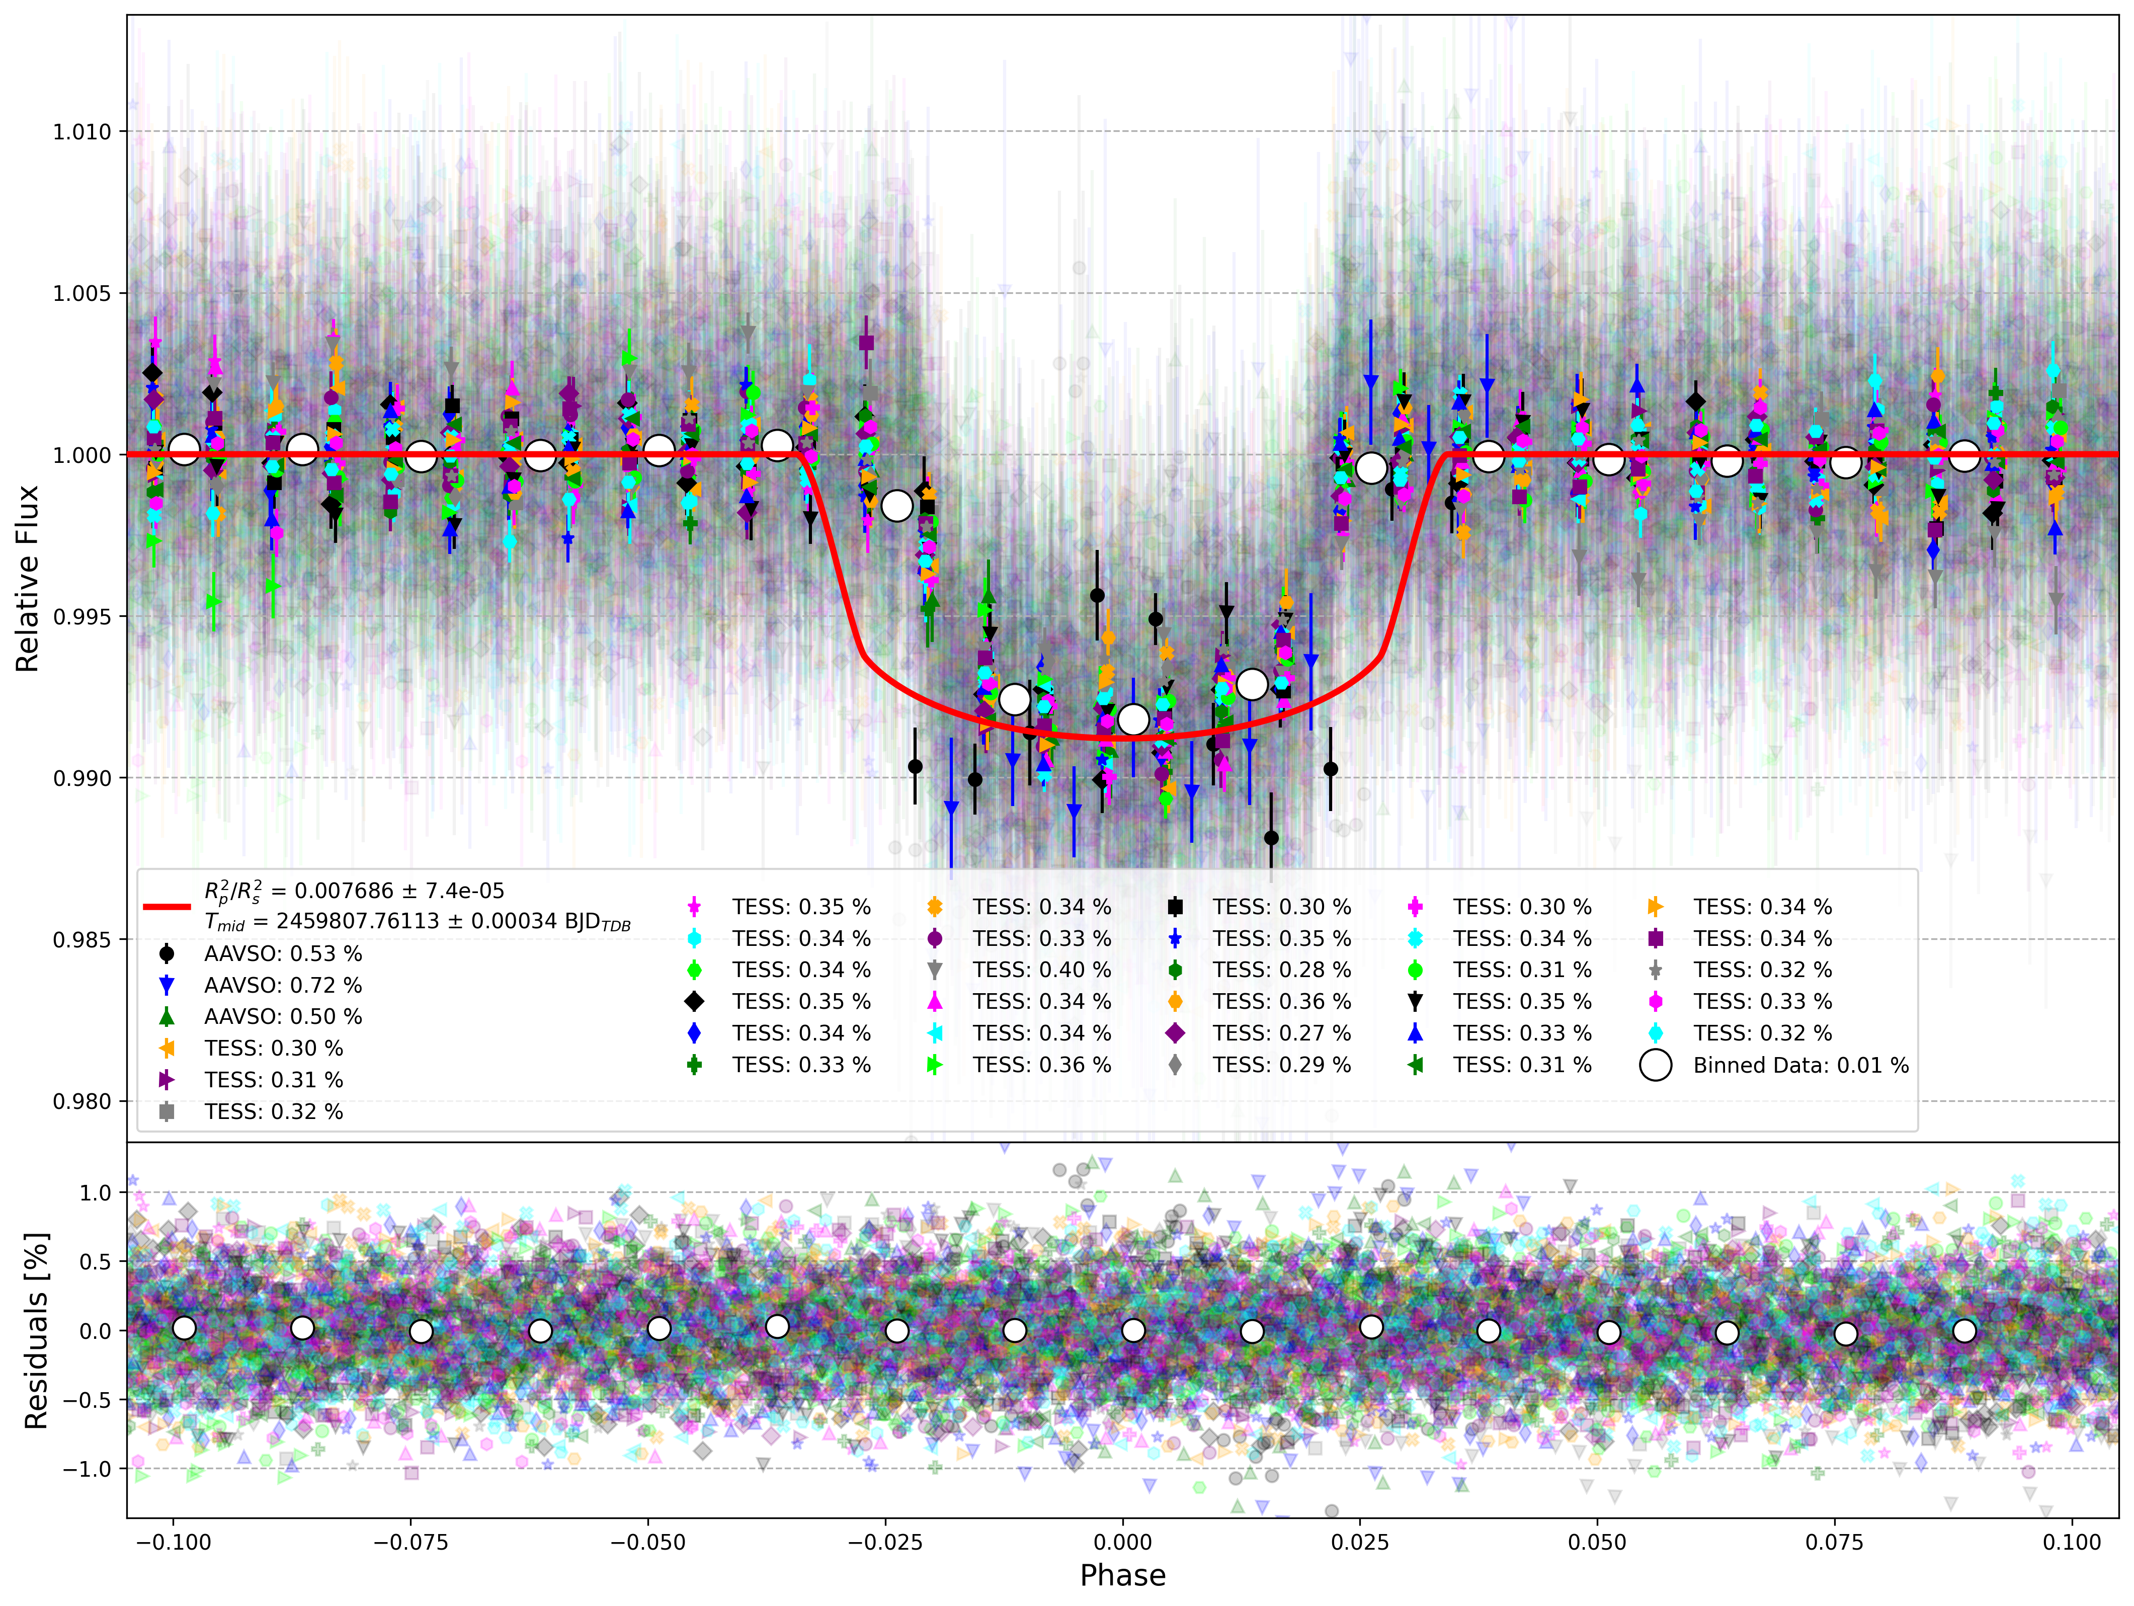Click the 0.025 phase tick label
Image resolution: width=2134 pixels, height=1606 pixels.
1360,1541
